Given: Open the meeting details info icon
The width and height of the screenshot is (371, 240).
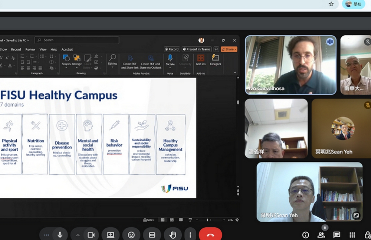Looking at the screenshot, I should (305, 235).
